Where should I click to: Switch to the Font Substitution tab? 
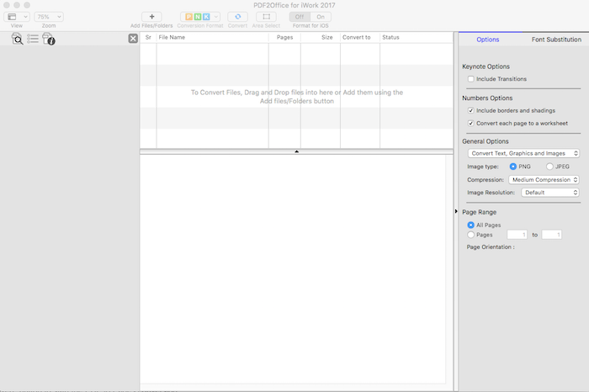pyautogui.click(x=556, y=40)
